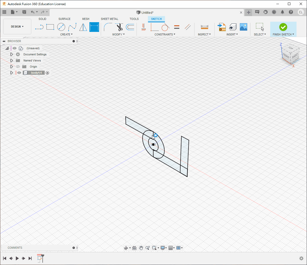
Task: Switch to the SURFACE tab
Action: (x=64, y=19)
